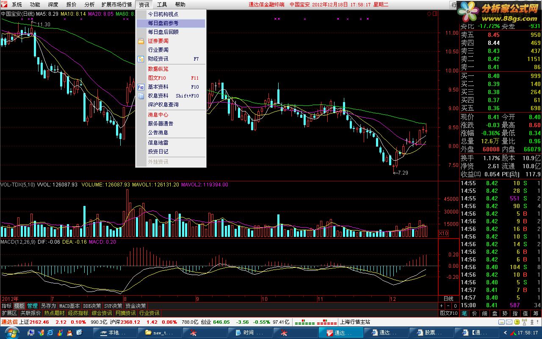The width and height of the screenshot is (542, 339).
Task: Open the 报价 menu
Action: click(72, 5)
